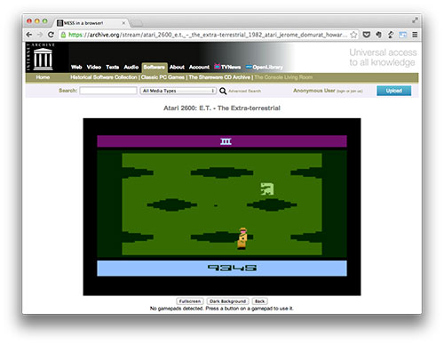Viewport: 444px width, 345px height.
Task: Open the Chrome hamburger menu
Action: click(x=415, y=35)
